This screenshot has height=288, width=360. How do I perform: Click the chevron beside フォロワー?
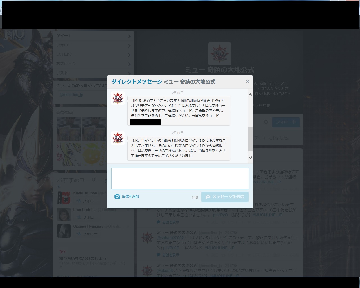(129, 55)
